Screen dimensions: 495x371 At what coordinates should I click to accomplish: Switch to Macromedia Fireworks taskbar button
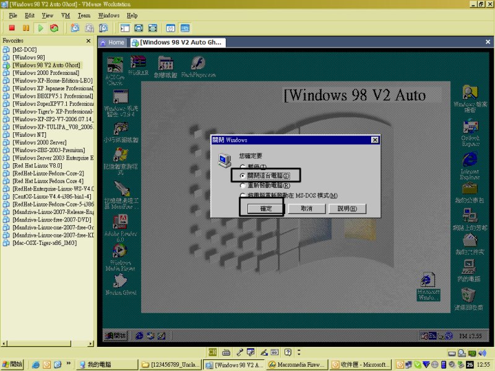pyautogui.click(x=297, y=365)
